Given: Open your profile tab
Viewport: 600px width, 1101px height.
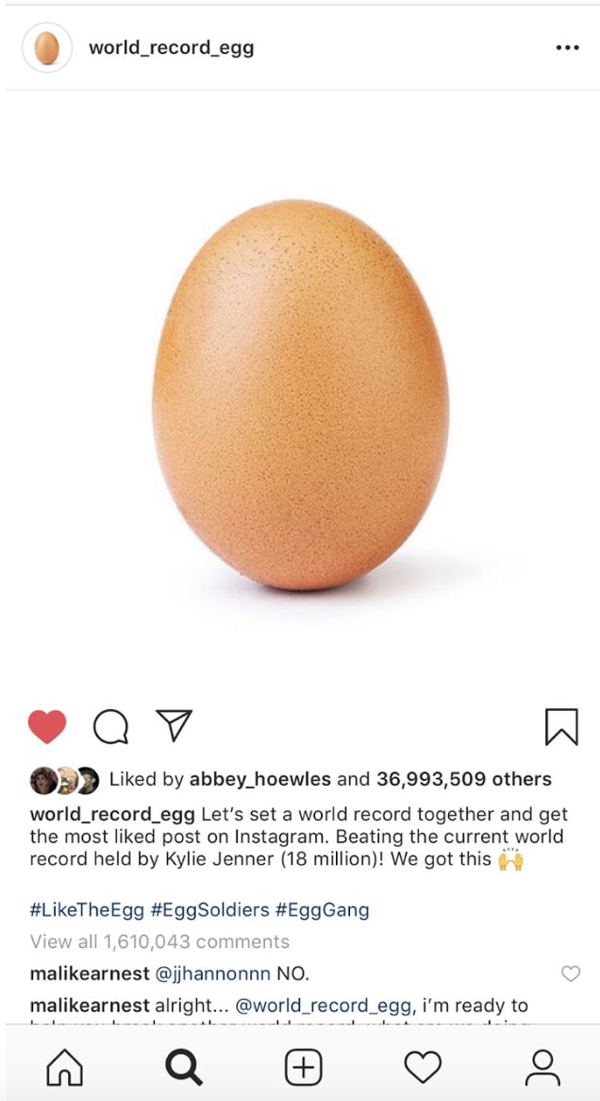Looking at the screenshot, I should point(542,1068).
